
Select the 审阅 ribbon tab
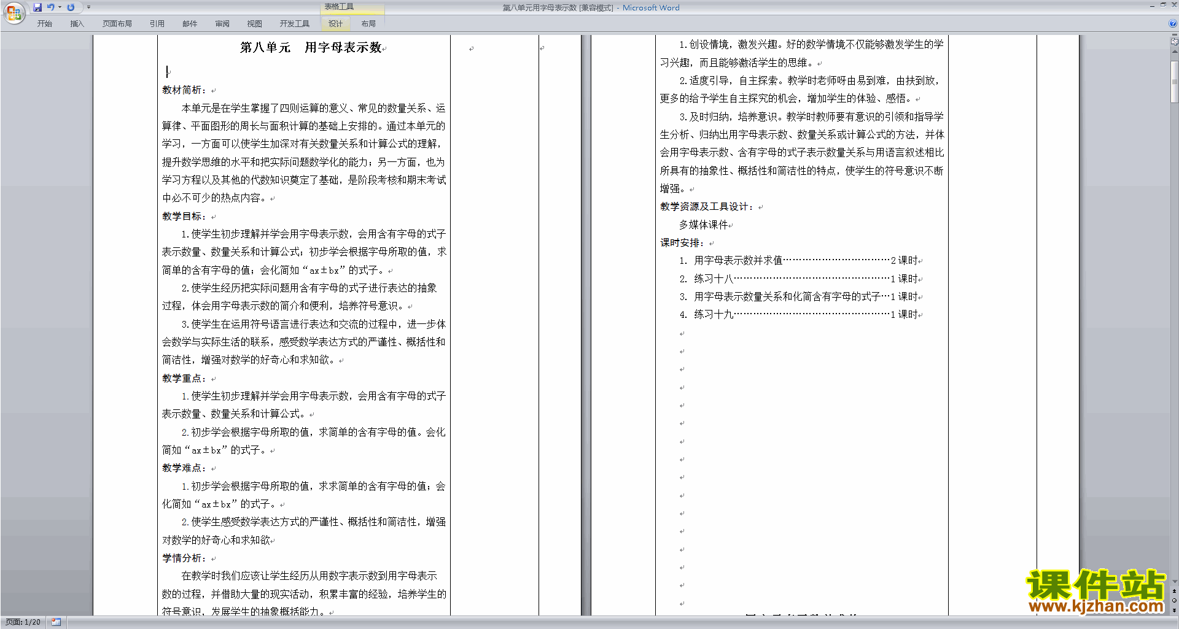tap(222, 24)
